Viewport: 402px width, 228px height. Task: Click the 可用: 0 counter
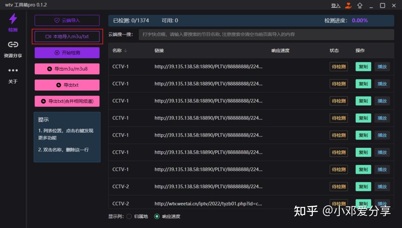(170, 20)
